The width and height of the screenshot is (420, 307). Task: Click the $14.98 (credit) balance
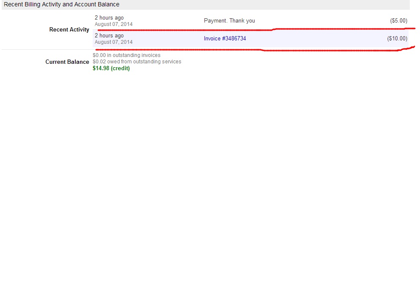111,68
